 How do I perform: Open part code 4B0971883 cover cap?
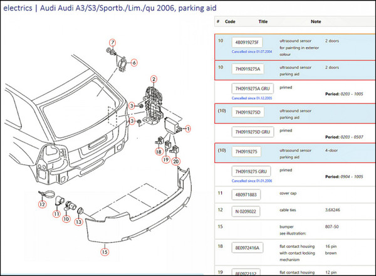coord(248,194)
